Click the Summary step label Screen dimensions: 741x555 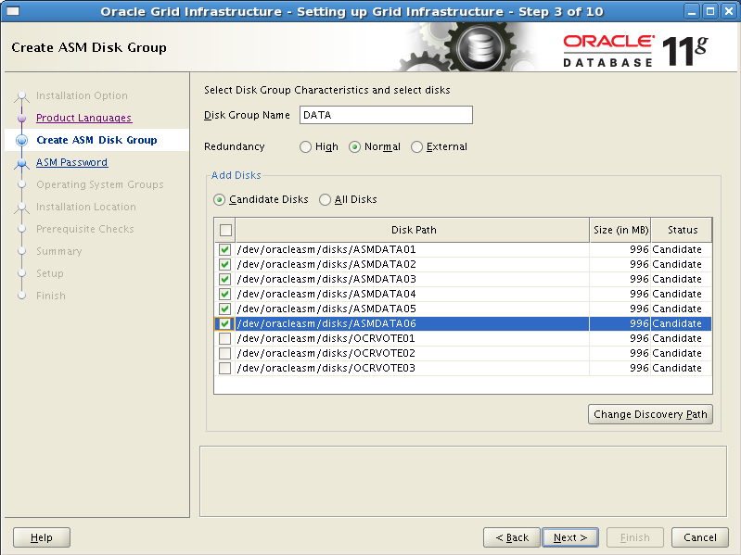click(59, 251)
